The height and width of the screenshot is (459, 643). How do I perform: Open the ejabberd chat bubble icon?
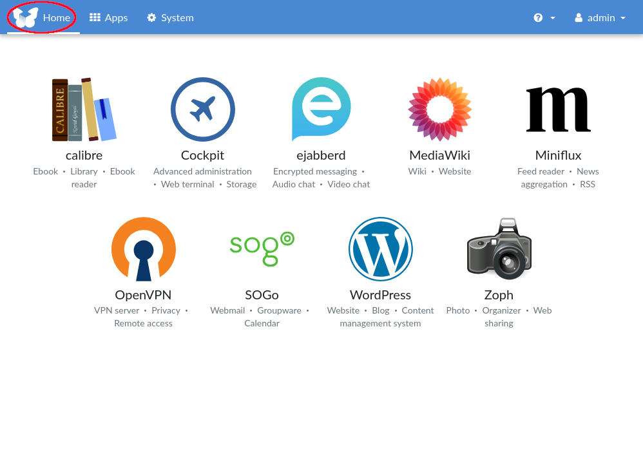pos(321,109)
